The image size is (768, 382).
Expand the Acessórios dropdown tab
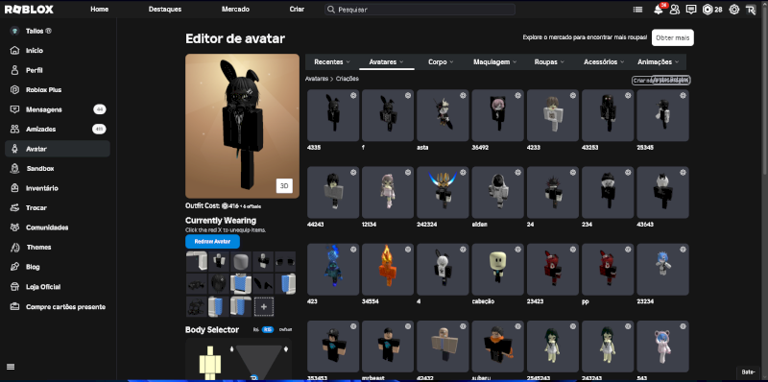pyautogui.click(x=604, y=62)
